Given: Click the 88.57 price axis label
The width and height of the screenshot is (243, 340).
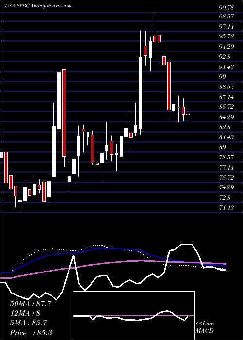Looking at the screenshot, I should (x=226, y=87).
